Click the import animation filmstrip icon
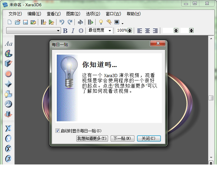The image size is (217, 171). [43, 22]
